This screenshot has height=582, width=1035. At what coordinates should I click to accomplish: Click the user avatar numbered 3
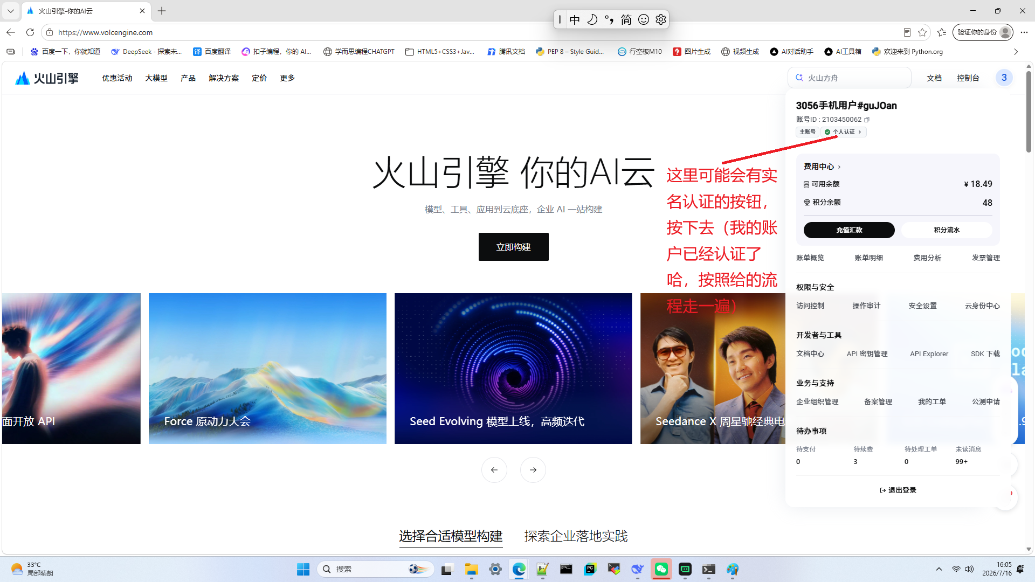pos(1004,78)
